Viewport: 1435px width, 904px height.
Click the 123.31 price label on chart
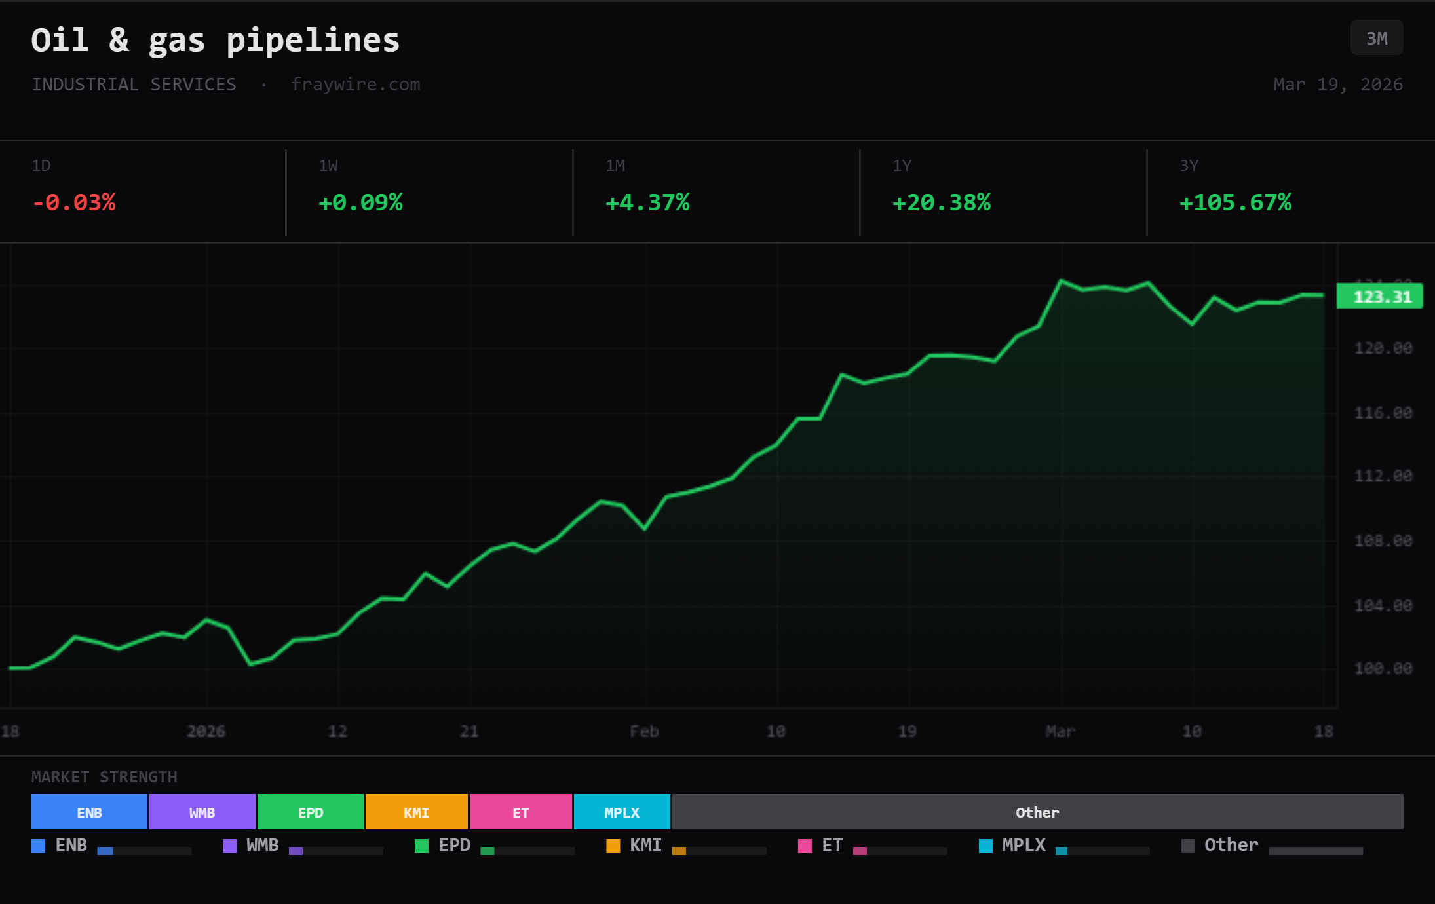coord(1380,296)
